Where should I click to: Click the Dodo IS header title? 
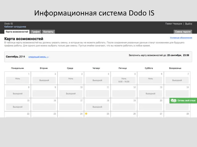[x=8, y=24]
